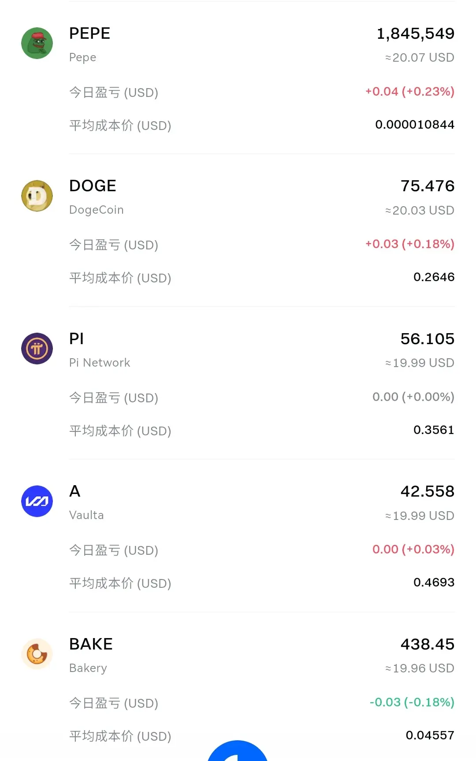Tap the PEPE frog coin icon
The width and height of the screenshot is (476, 761).
(x=37, y=43)
